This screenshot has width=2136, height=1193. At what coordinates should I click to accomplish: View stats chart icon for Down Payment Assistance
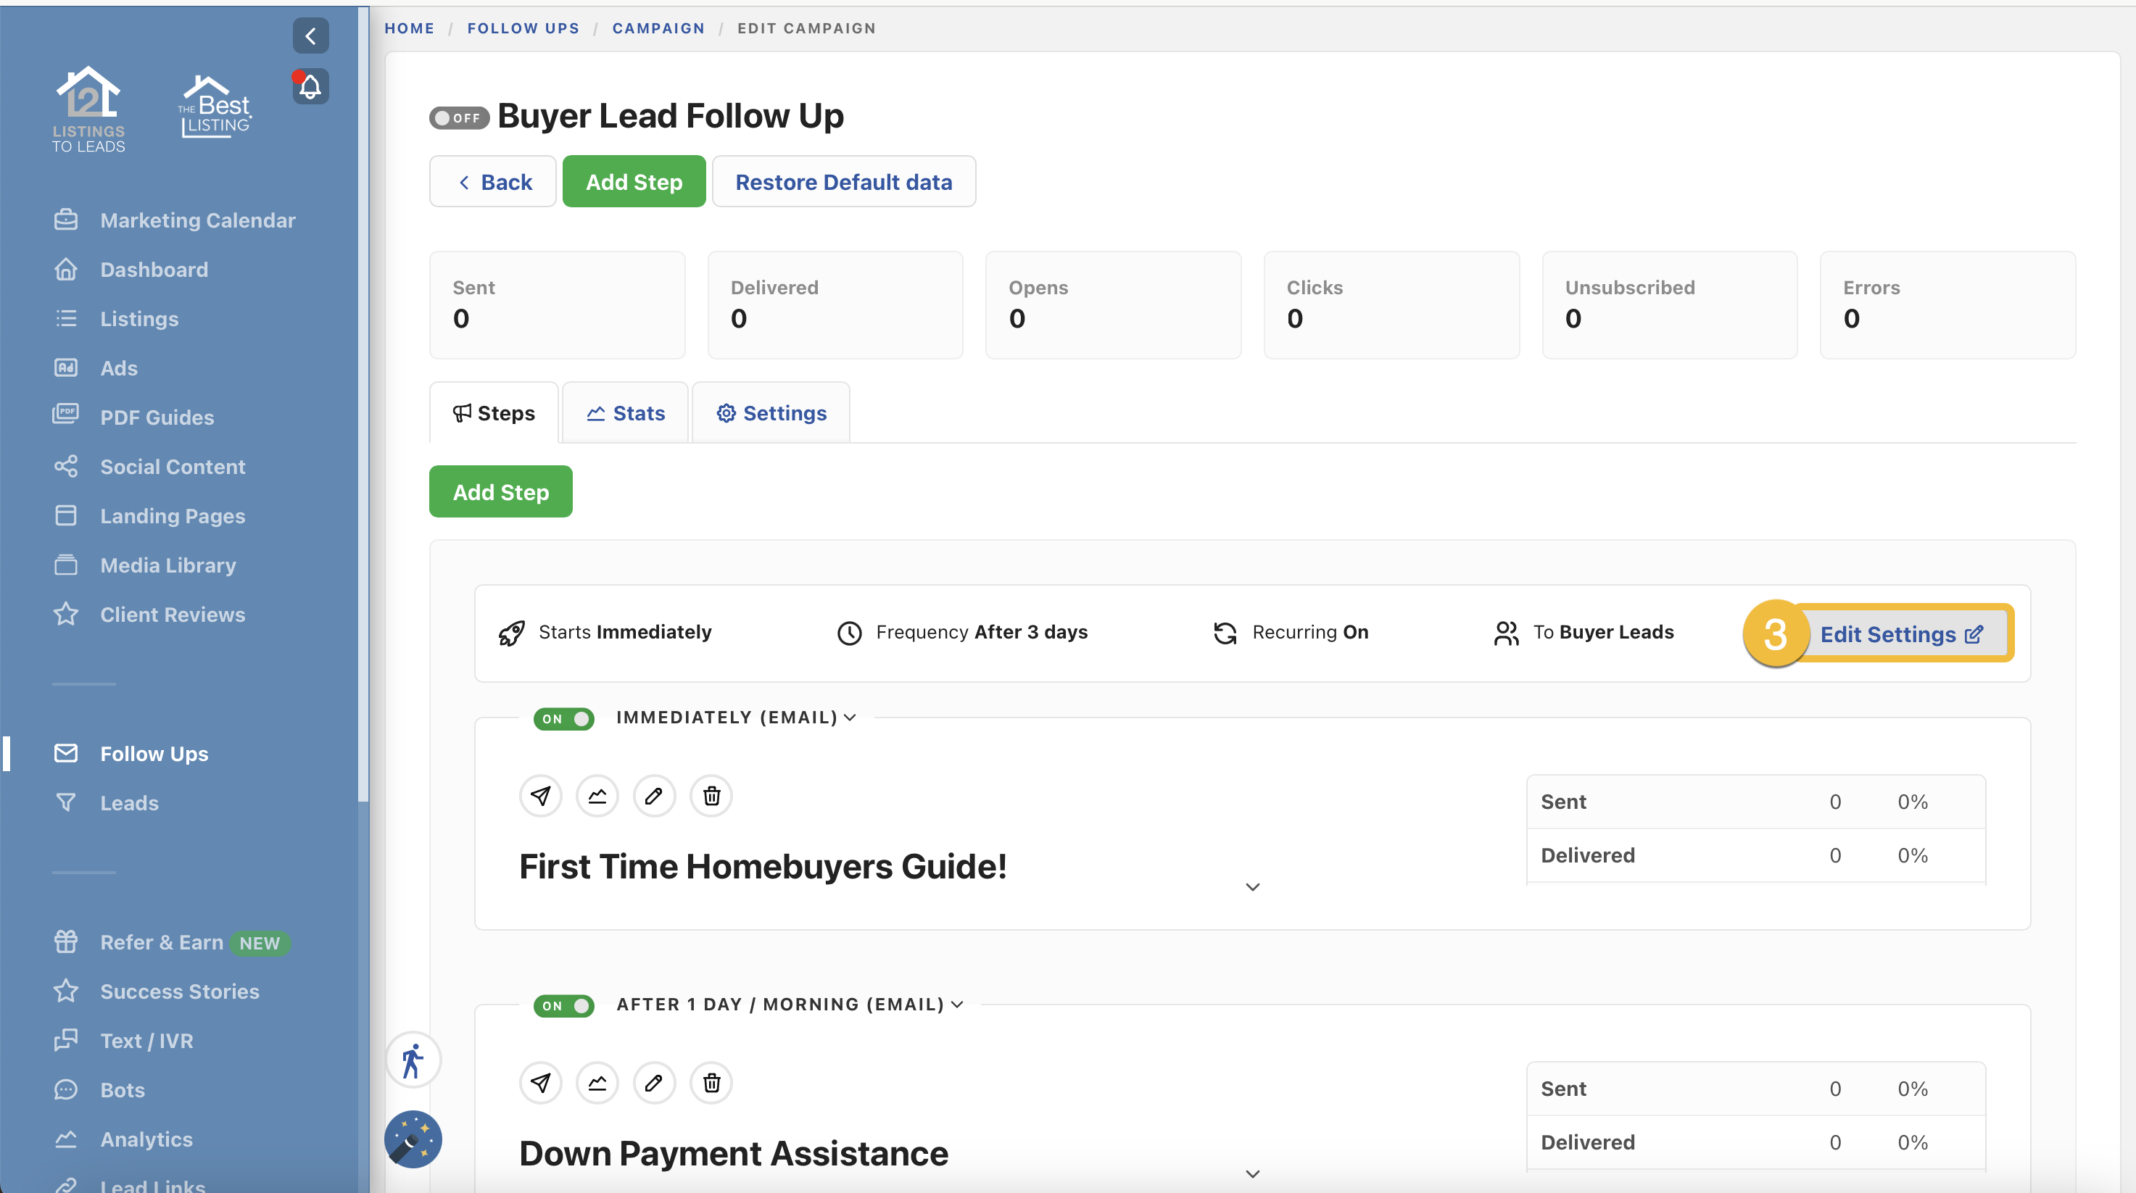click(x=597, y=1083)
